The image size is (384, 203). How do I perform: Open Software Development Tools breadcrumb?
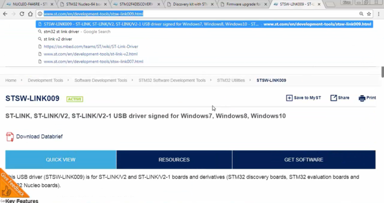100,80
